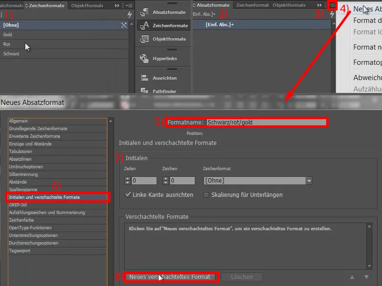Open Allgemein category

(x=57, y=121)
